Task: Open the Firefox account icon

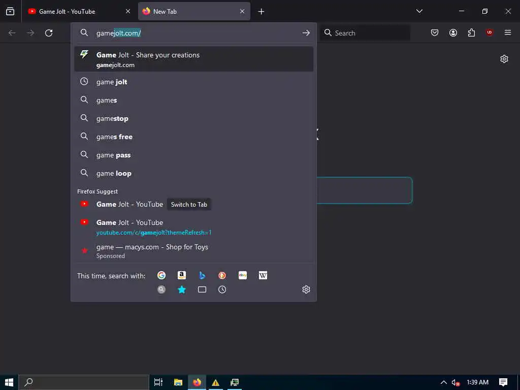Action: (453, 32)
